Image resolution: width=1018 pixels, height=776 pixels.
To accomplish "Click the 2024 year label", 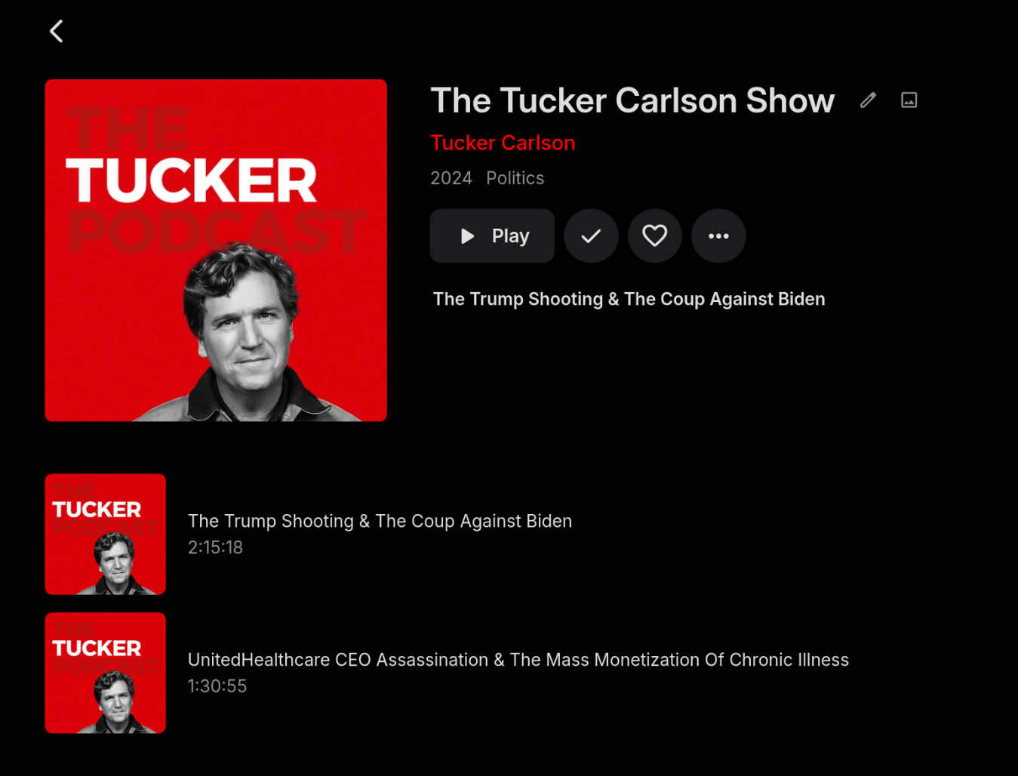I will click(451, 178).
